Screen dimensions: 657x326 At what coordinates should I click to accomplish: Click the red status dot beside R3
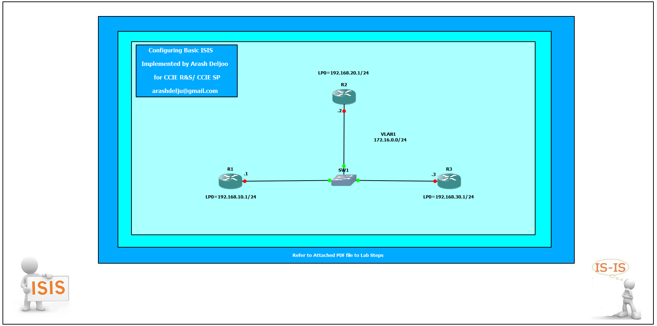tap(435, 181)
